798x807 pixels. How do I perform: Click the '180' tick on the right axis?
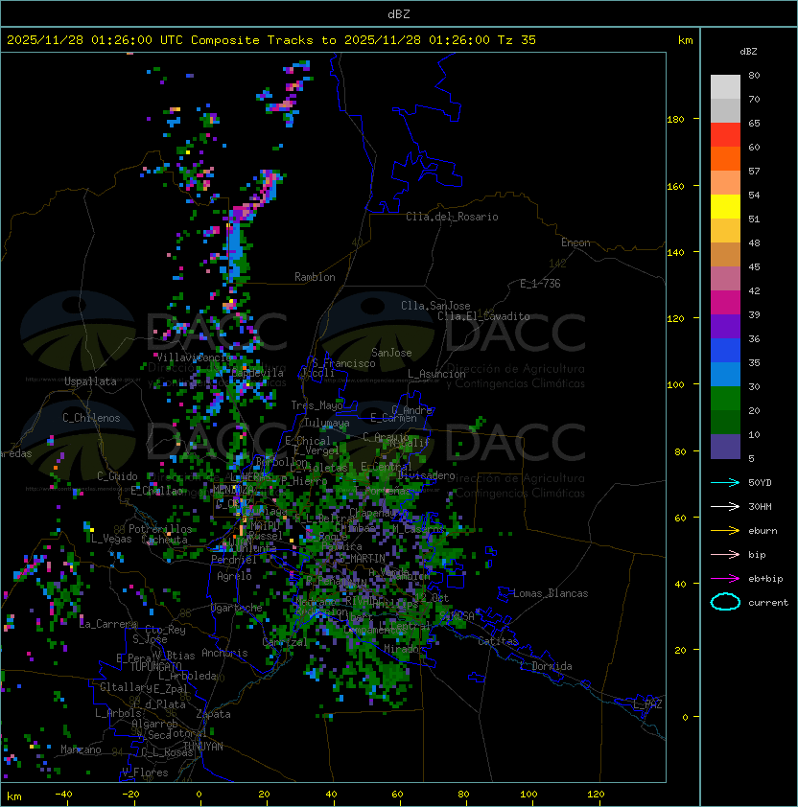[x=675, y=120]
